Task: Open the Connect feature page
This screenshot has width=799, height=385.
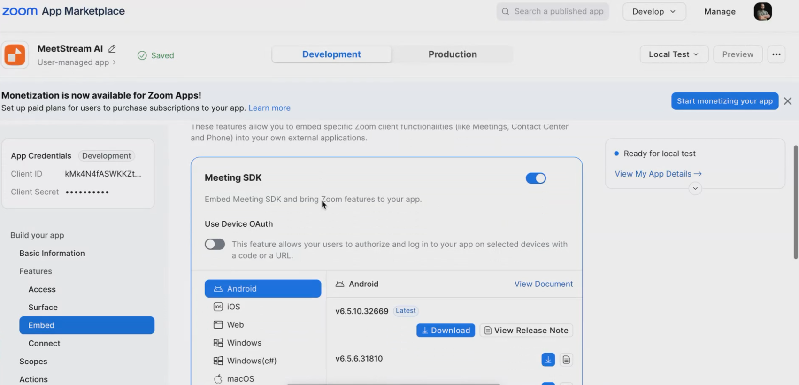Action: (x=44, y=343)
